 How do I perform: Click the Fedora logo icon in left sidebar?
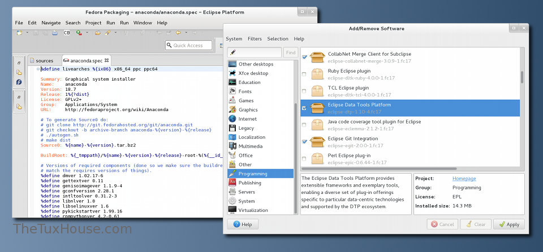[x=19, y=82]
